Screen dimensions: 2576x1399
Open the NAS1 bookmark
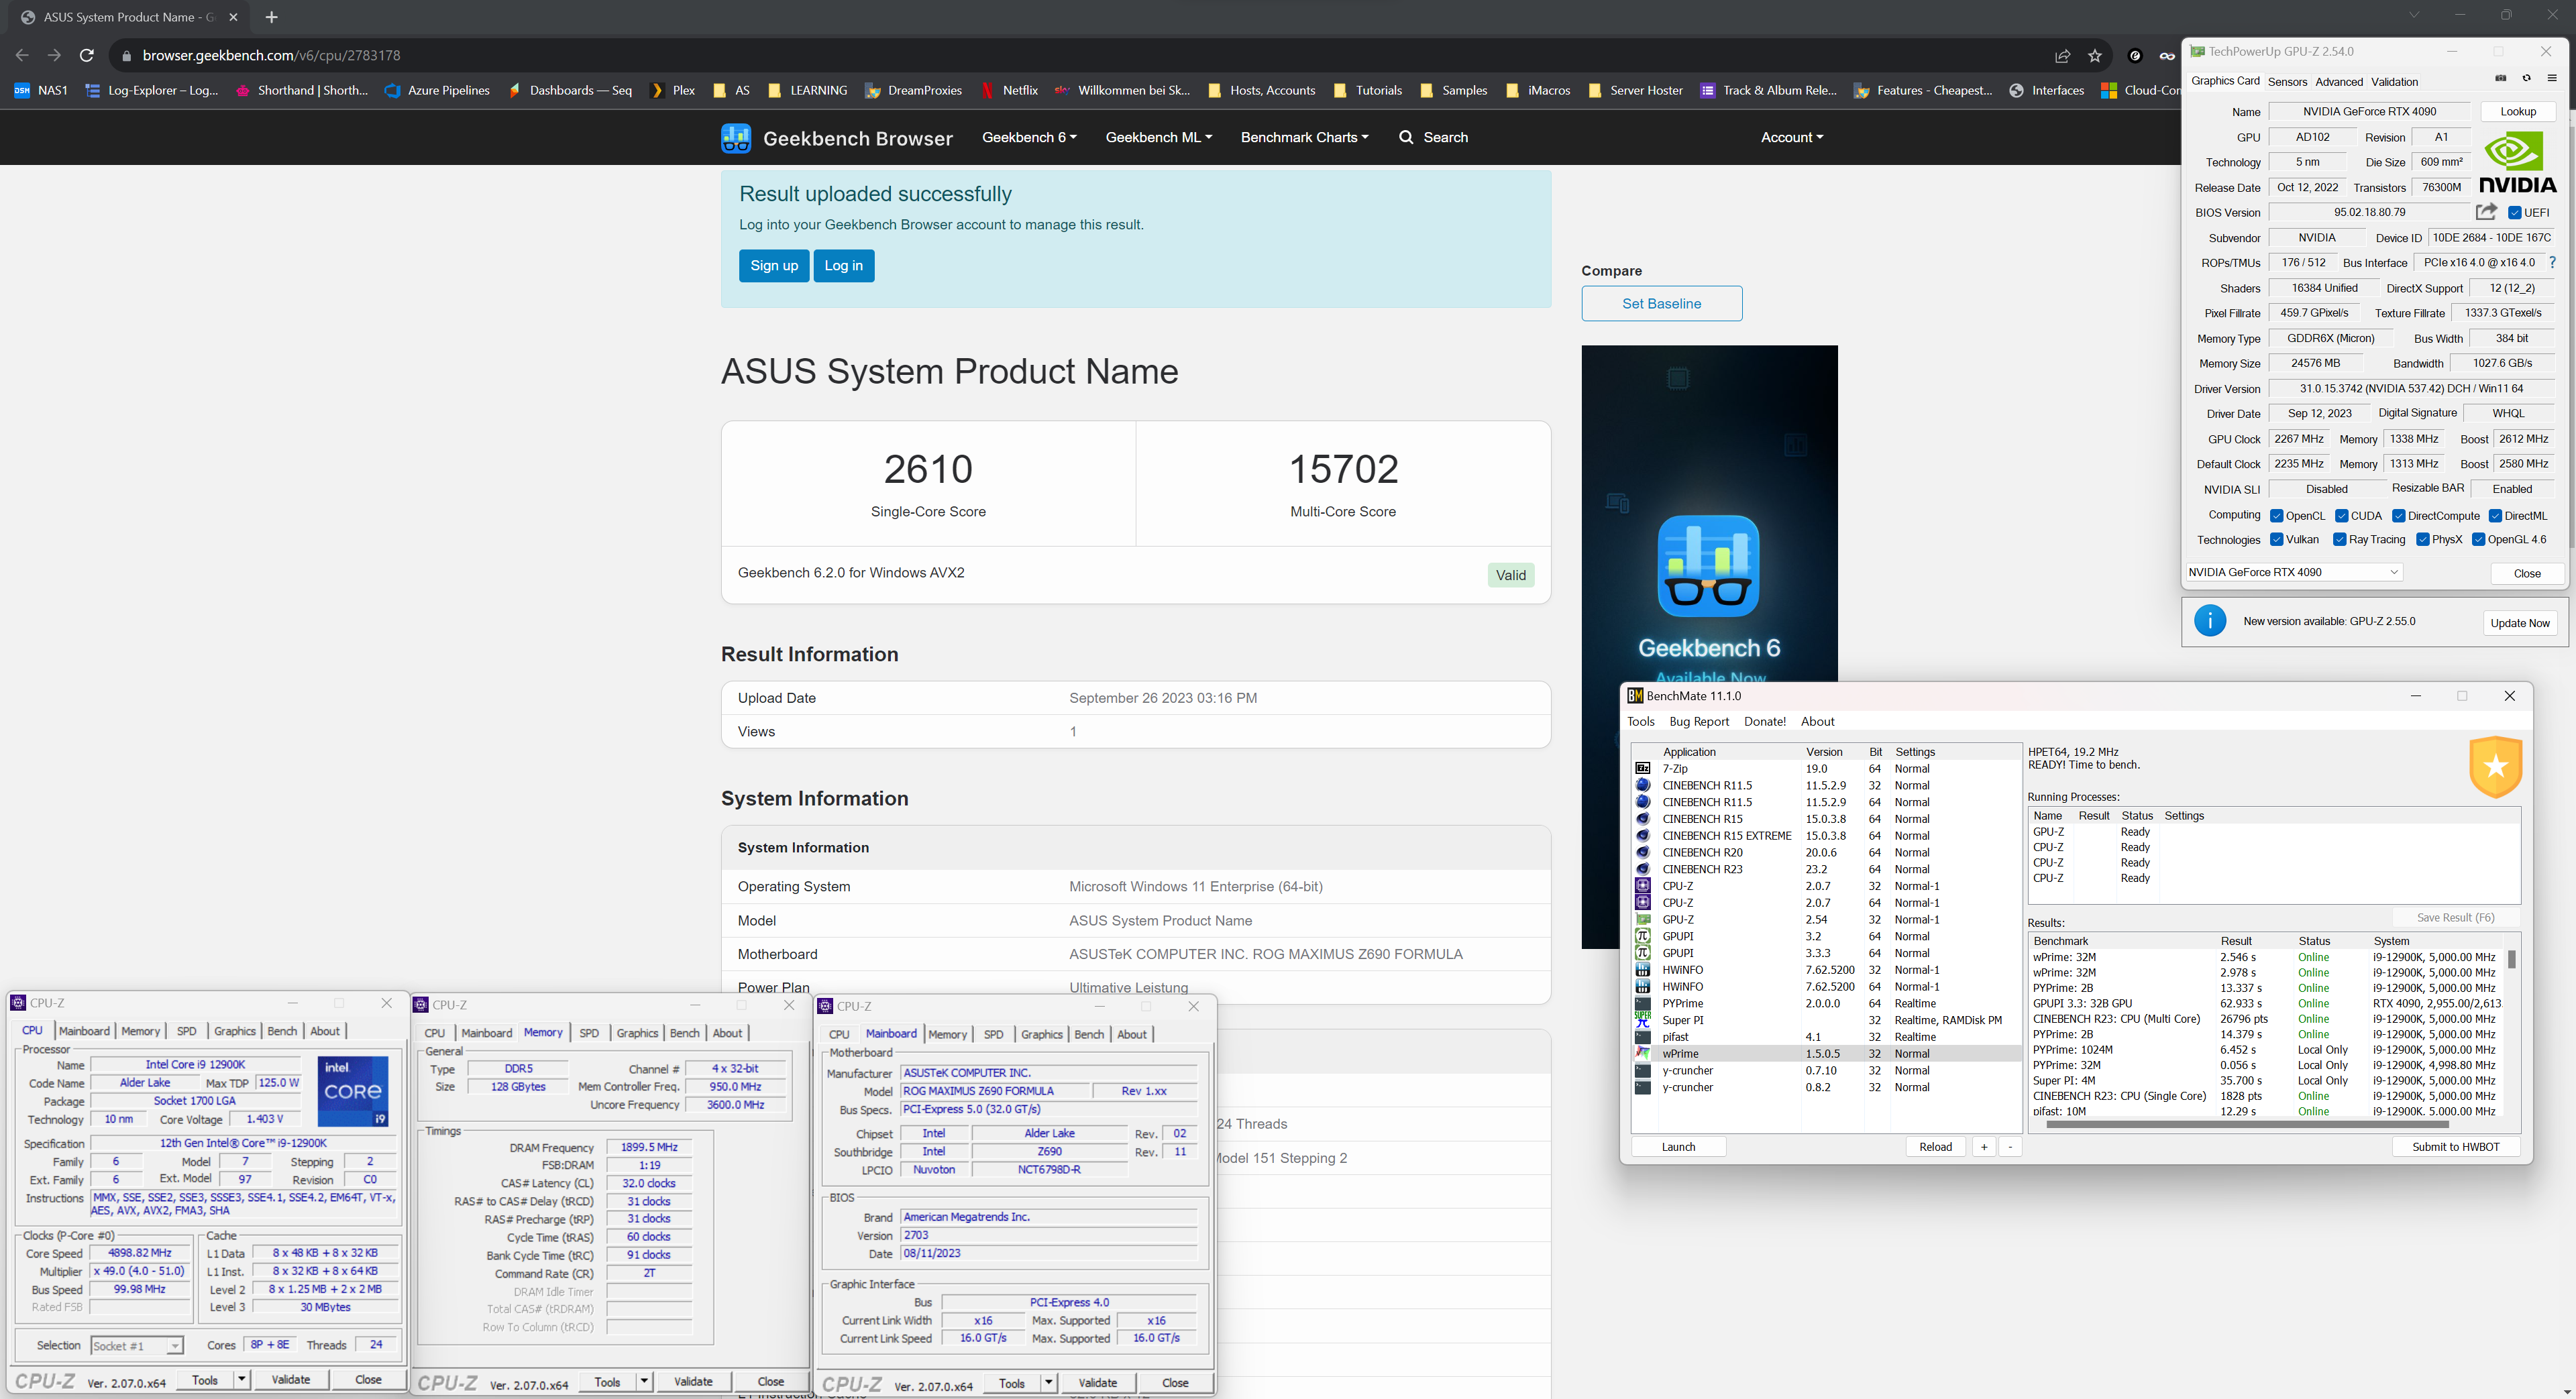tap(41, 90)
